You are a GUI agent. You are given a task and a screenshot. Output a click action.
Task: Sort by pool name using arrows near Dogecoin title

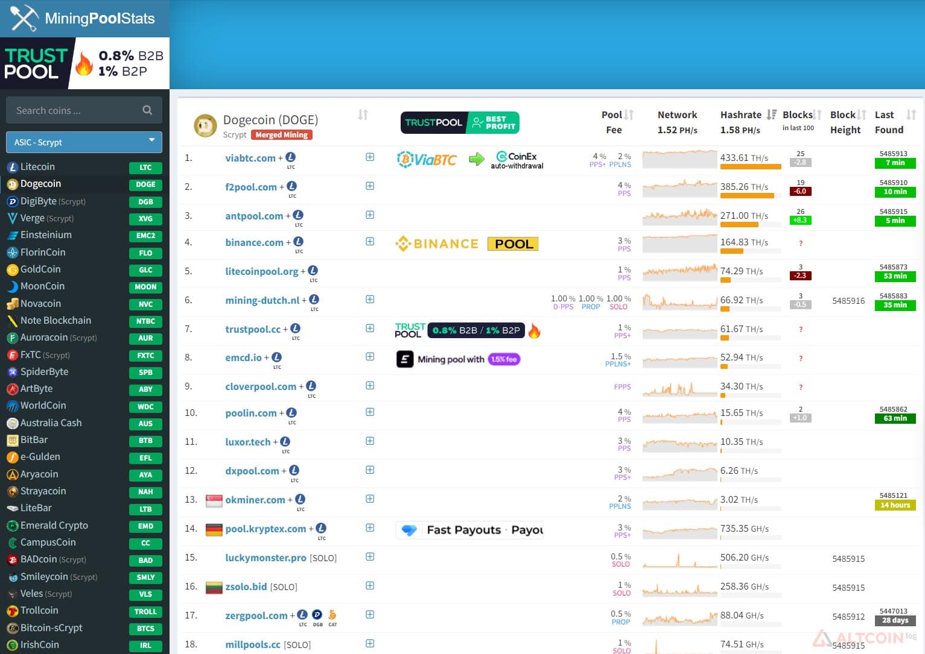coord(363,115)
